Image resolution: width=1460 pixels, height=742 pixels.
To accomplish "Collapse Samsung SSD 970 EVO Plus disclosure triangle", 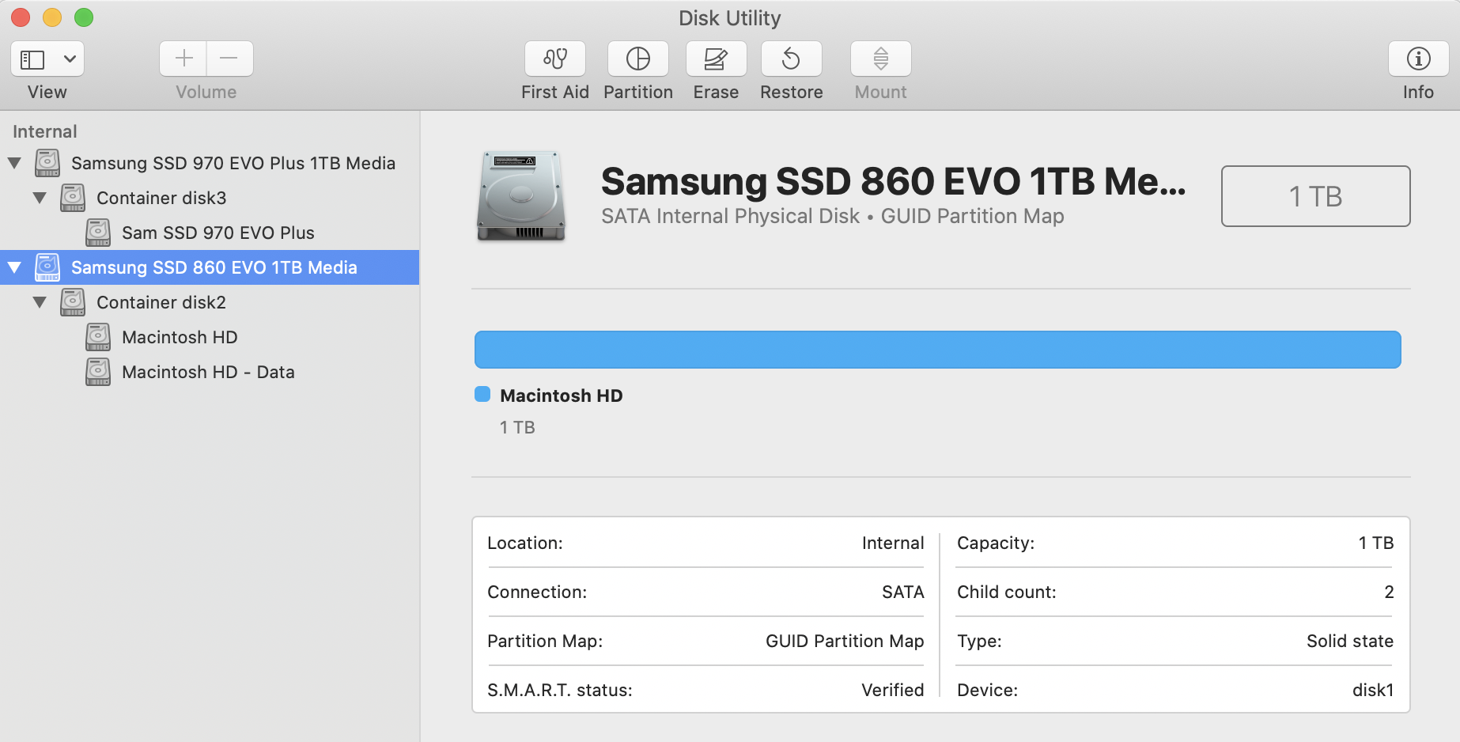I will pos(14,163).
